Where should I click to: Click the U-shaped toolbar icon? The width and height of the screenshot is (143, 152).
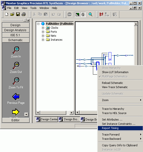point(115,14)
